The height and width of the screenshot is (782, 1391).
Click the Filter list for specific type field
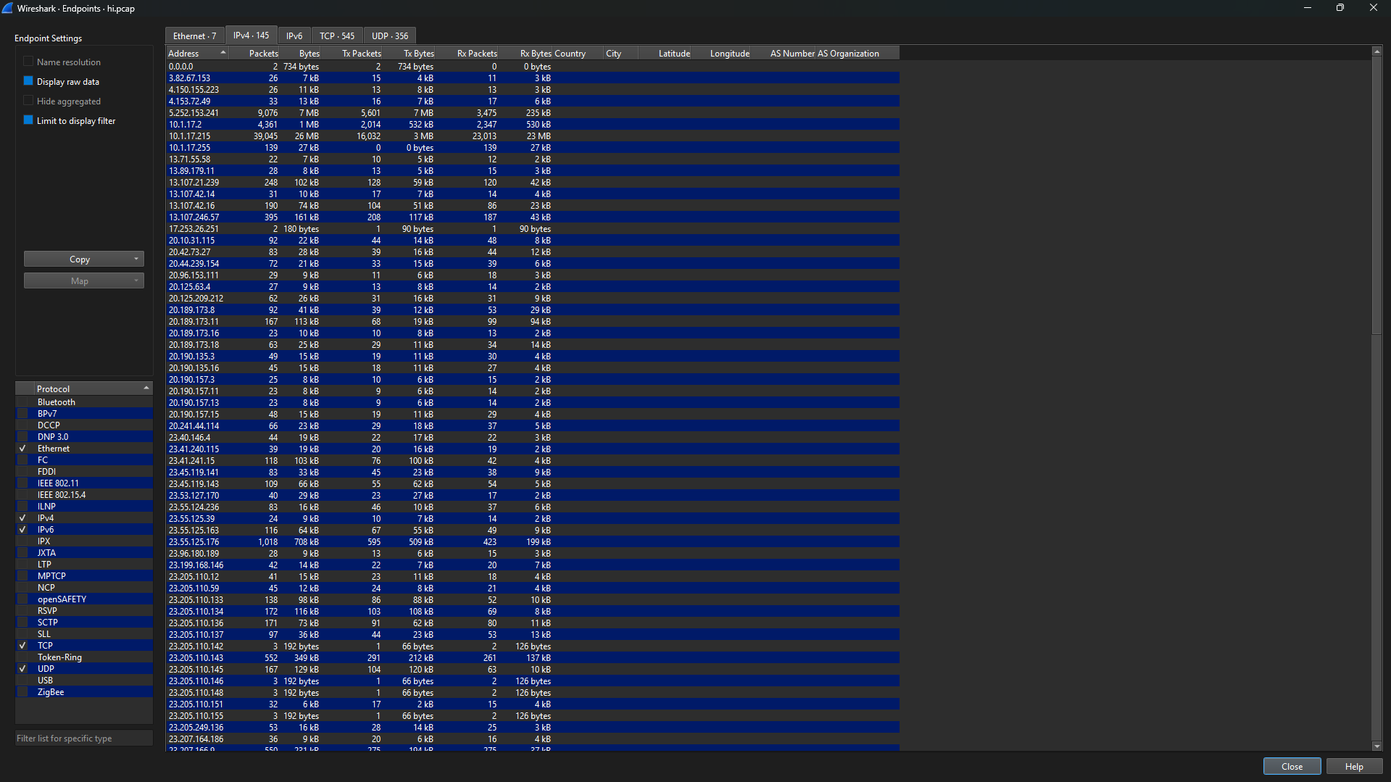pos(84,738)
